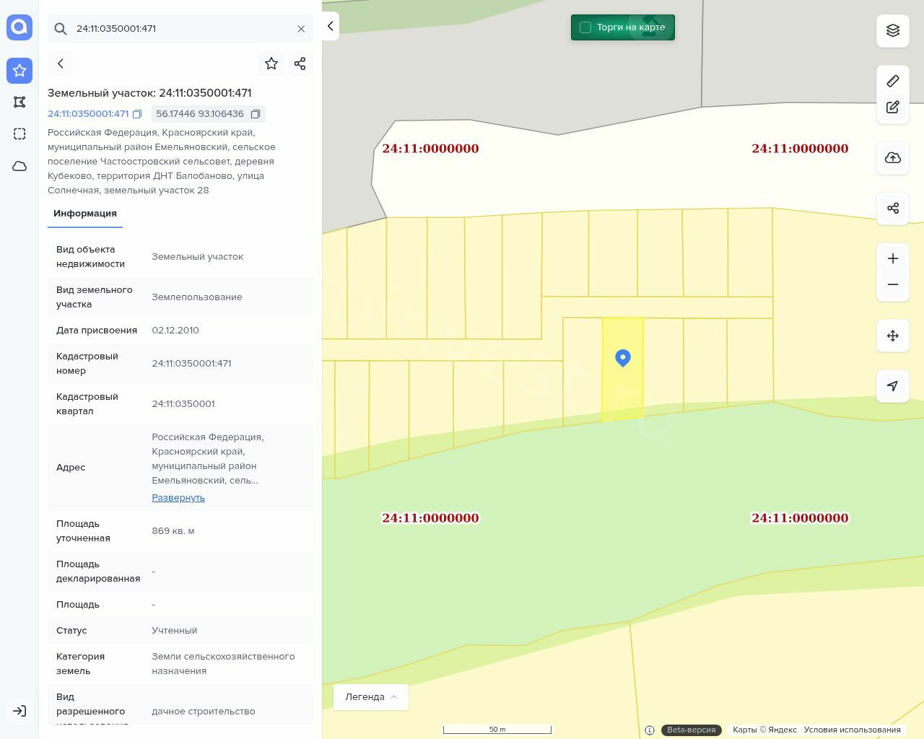Share the parcel card from the left panel
Image resolution: width=924 pixels, height=739 pixels.
tap(300, 64)
